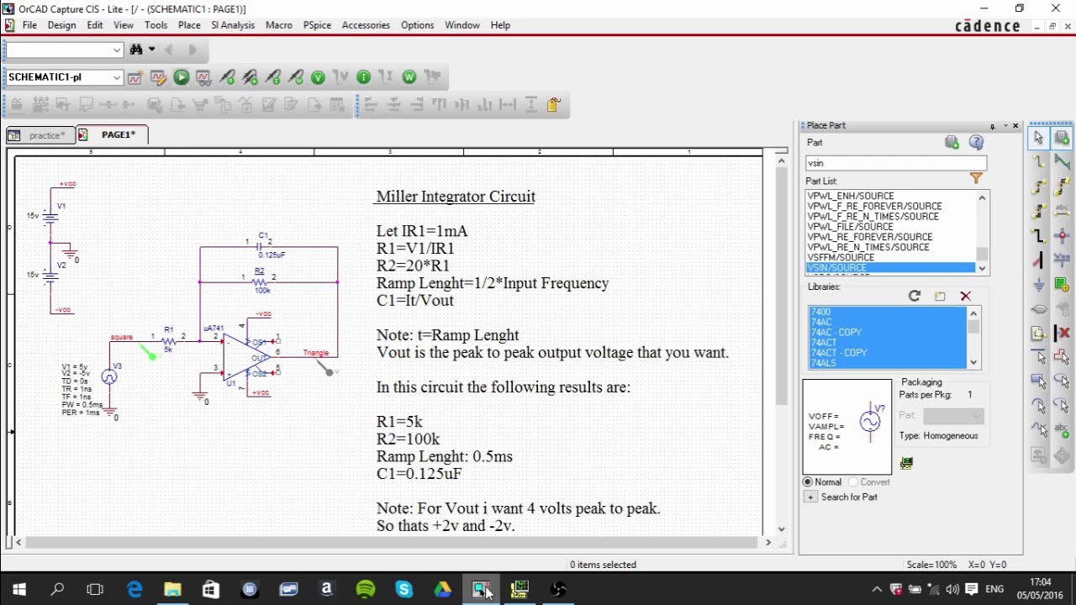1076x605 pixels.
Task: Select 74ACT library entry
Action: click(887, 343)
